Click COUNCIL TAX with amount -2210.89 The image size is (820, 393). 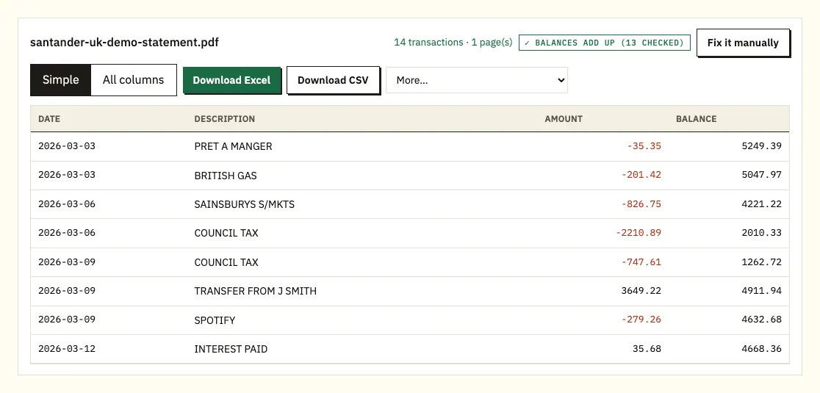[x=226, y=234]
